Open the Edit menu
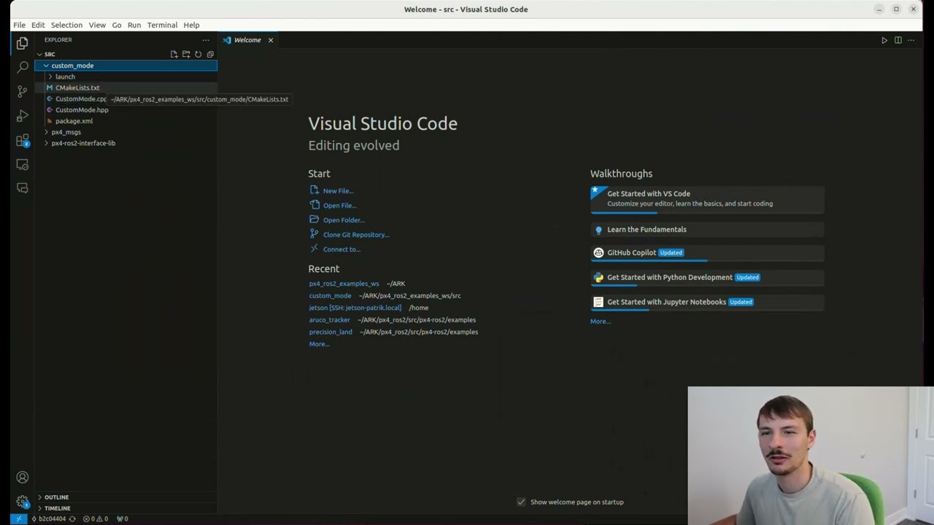 point(38,25)
